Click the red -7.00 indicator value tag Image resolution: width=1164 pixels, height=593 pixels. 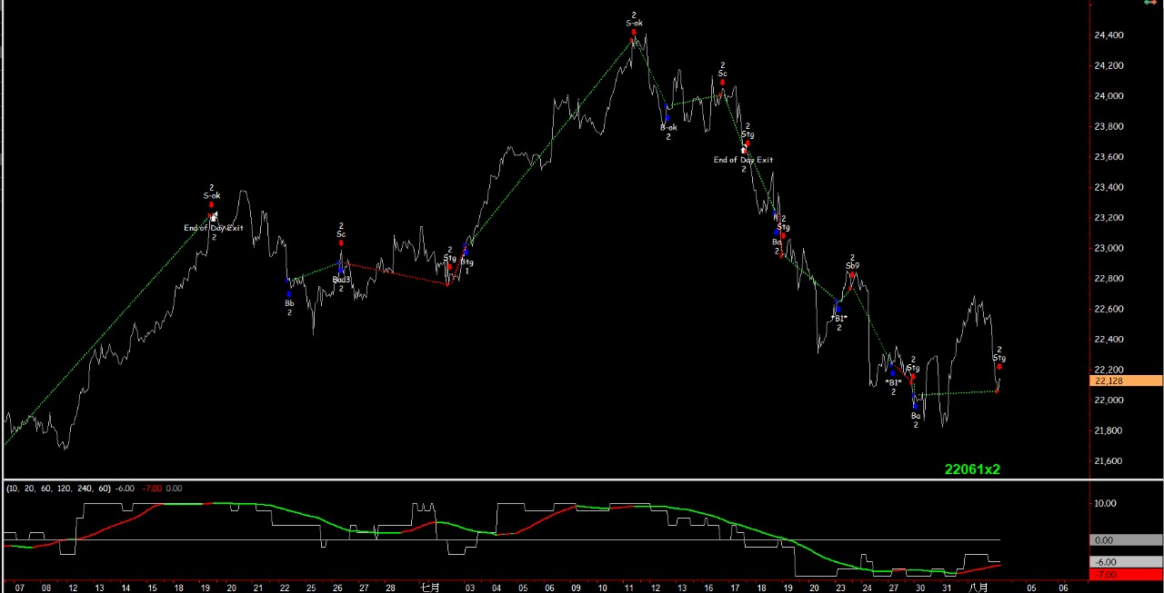tap(1126, 575)
